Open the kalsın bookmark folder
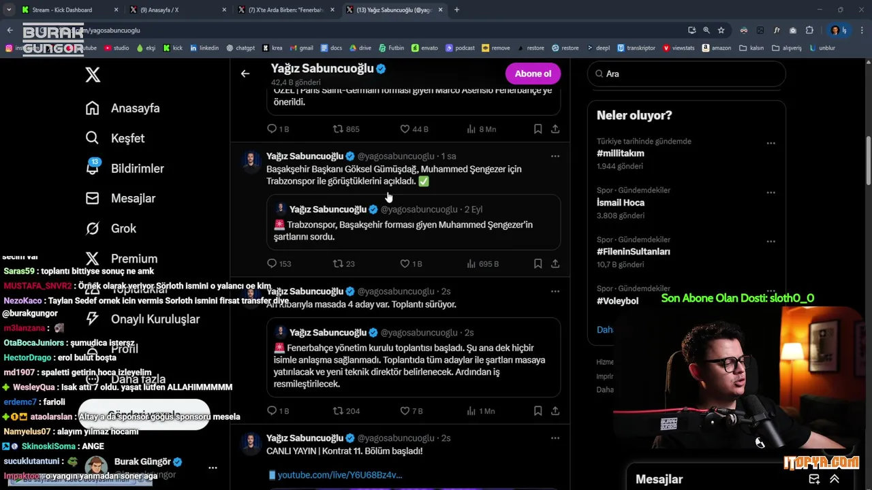The height and width of the screenshot is (490, 872). point(751,48)
